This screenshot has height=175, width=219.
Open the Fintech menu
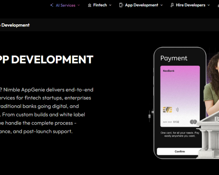[x=100, y=5]
